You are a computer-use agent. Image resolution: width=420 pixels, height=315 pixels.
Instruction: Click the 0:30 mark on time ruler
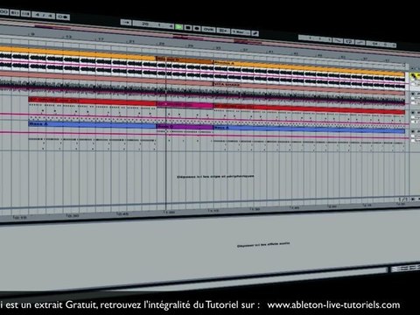[x=73, y=215]
